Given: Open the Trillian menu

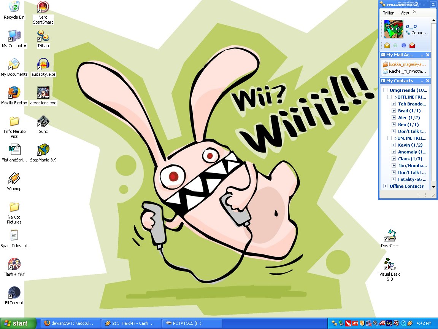Looking at the screenshot, I should pos(389,13).
